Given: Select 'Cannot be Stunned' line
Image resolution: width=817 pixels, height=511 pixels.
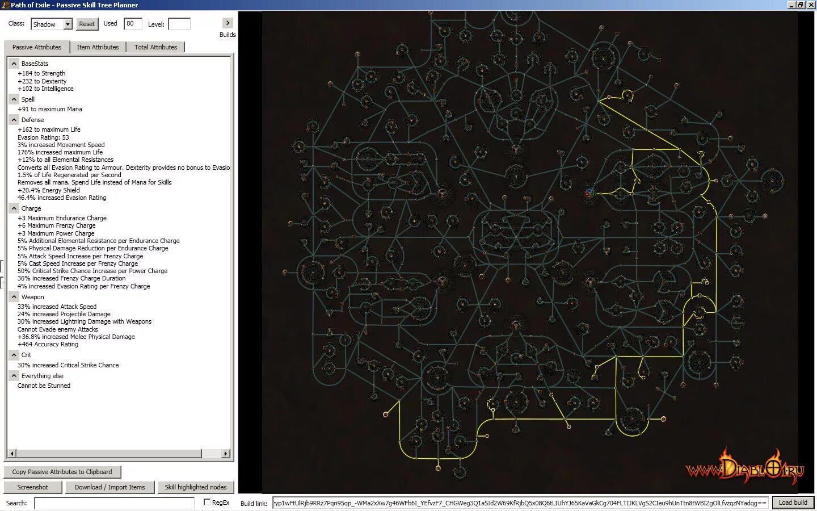Looking at the screenshot, I should (x=44, y=386).
